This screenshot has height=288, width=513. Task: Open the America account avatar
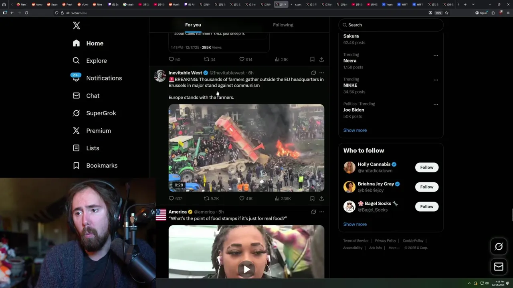pyautogui.click(x=161, y=215)
